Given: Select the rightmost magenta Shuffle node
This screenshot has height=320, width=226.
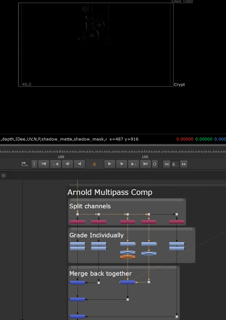Looking at the screenshot, I should click(x=177, y=222).
